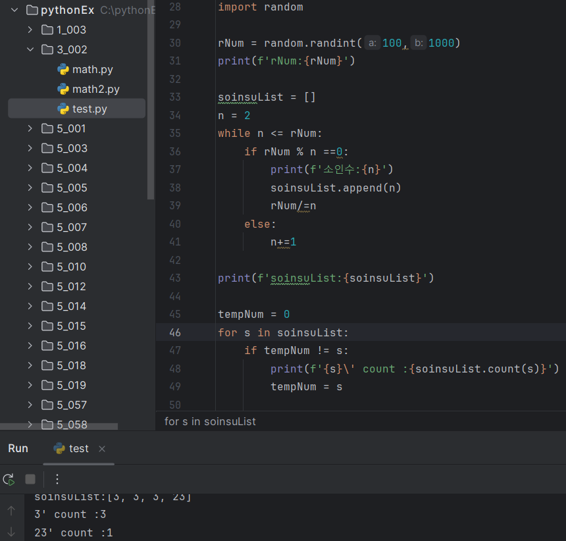The width and height of the screenshot is (566, 541).
Task: Close the test run tab
Action: pos(102,449)
